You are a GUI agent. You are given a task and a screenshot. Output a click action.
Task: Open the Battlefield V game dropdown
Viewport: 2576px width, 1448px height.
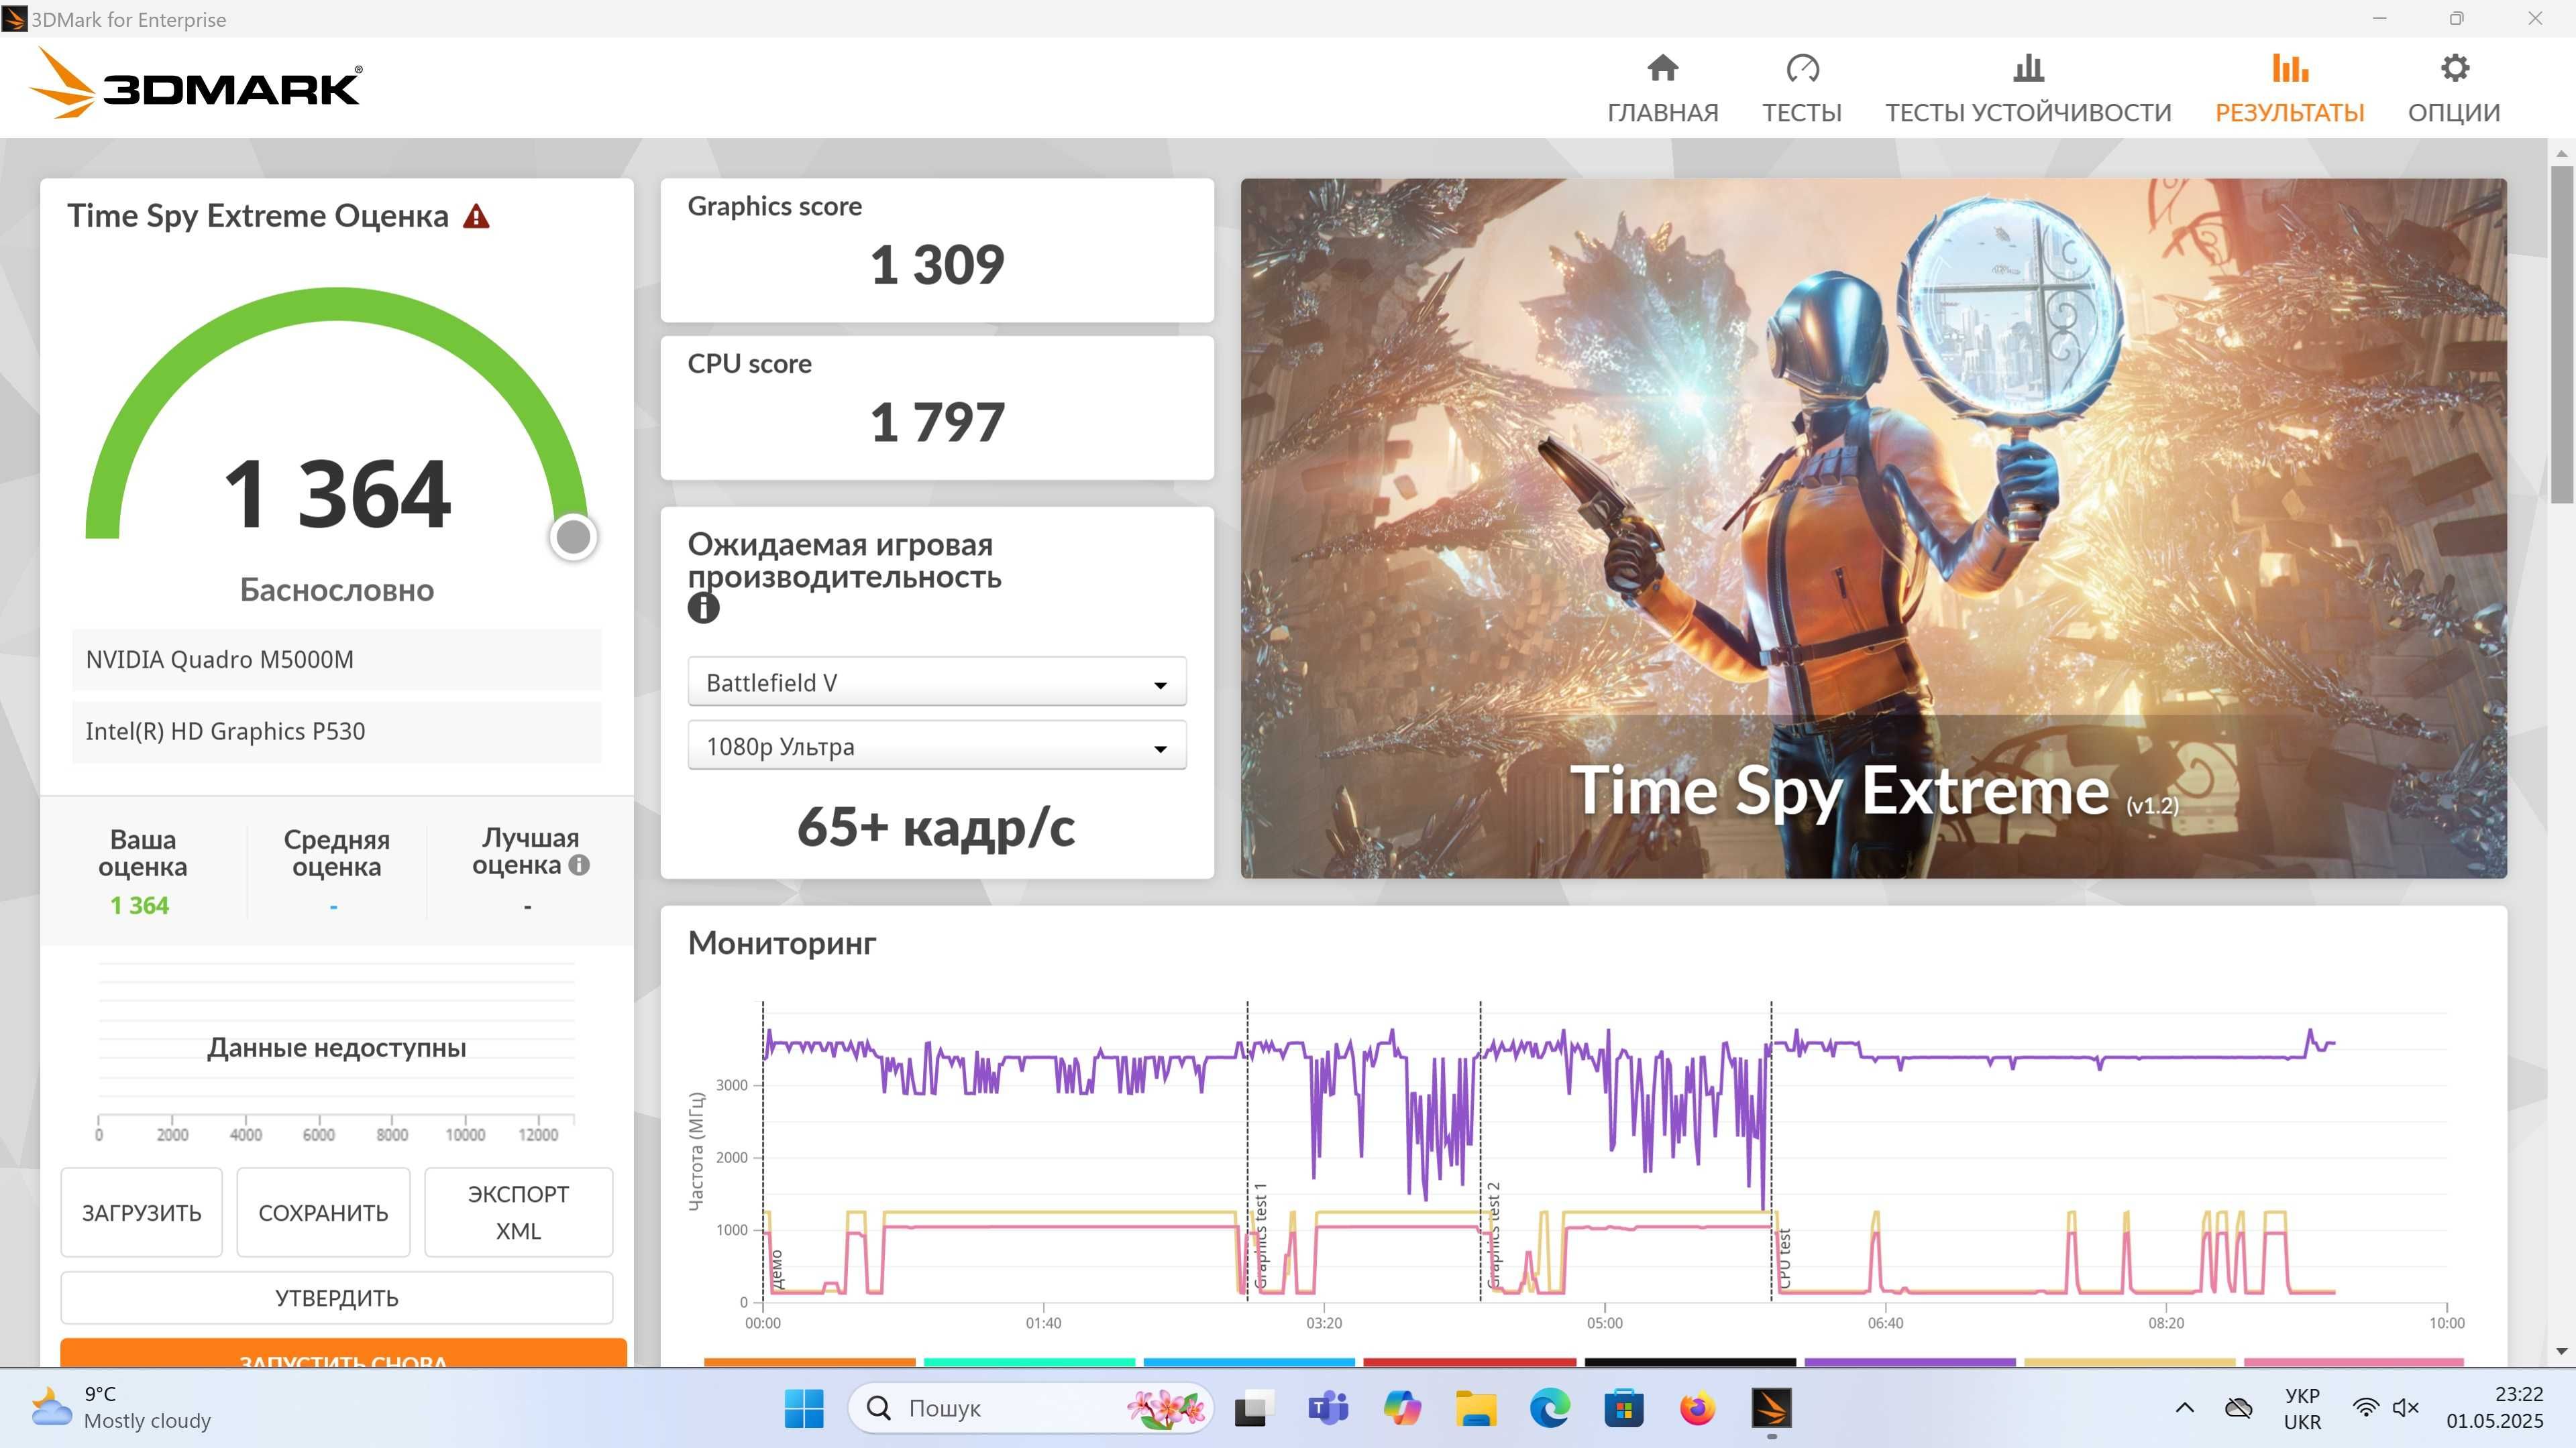click(x=937, y=682)
